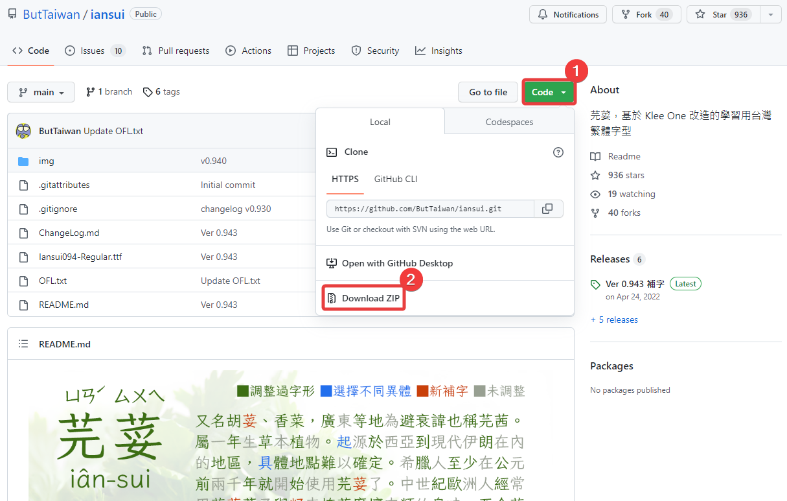Open README.md in the file list
This screenshot has width=787, height=501.
[64, 305]
